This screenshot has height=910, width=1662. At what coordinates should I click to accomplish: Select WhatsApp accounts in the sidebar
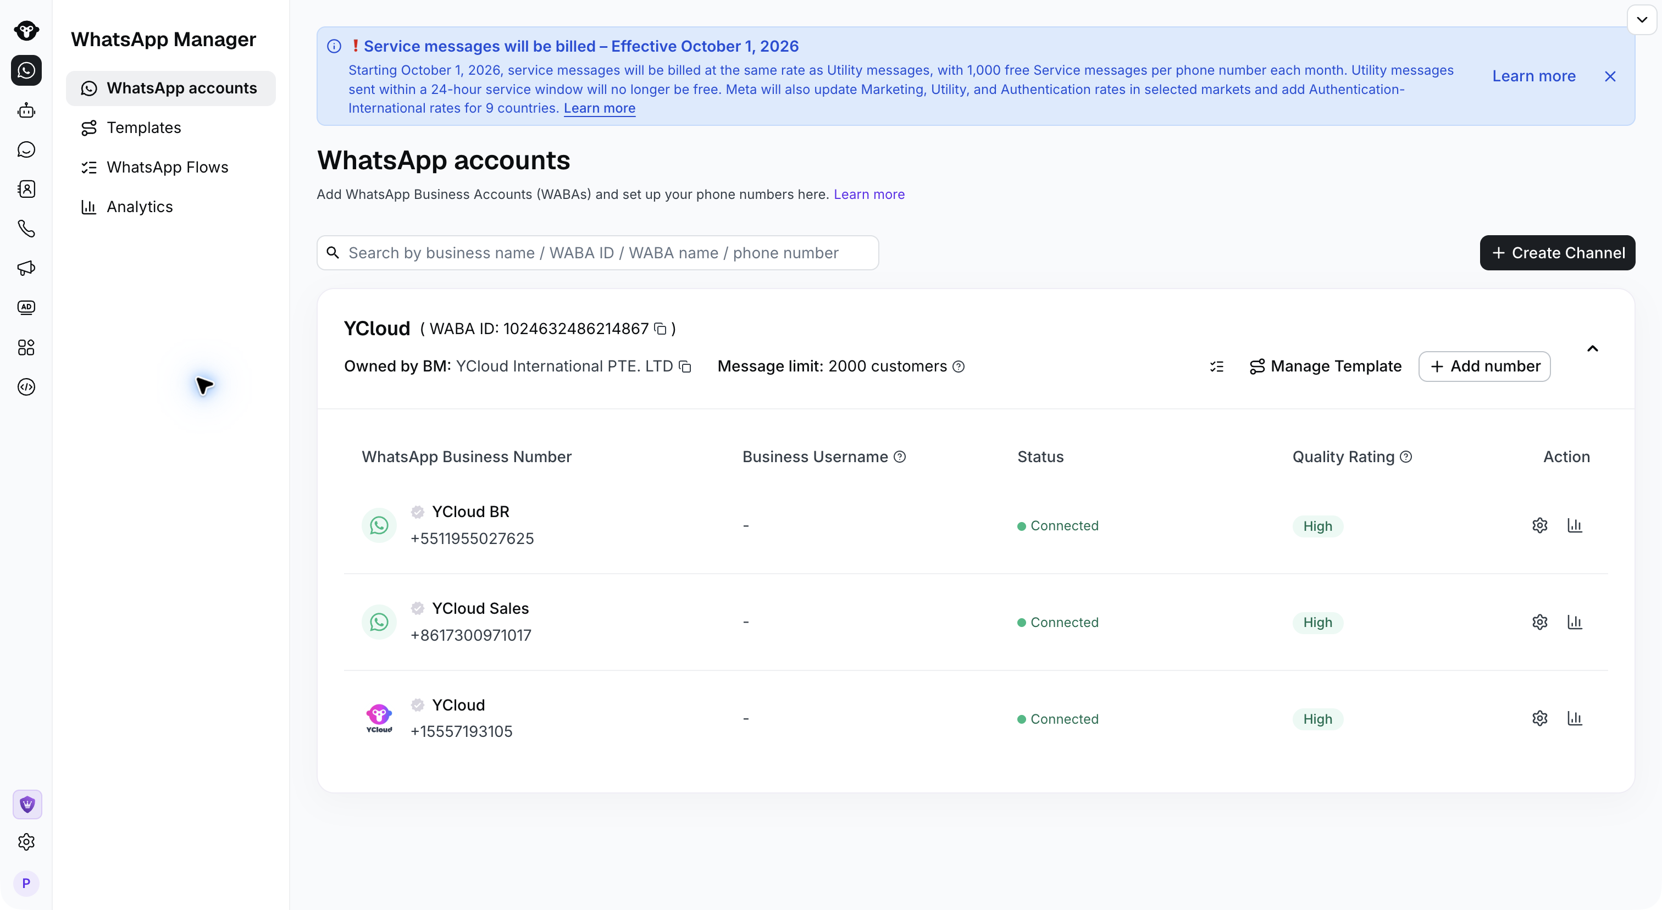(171, 88)
